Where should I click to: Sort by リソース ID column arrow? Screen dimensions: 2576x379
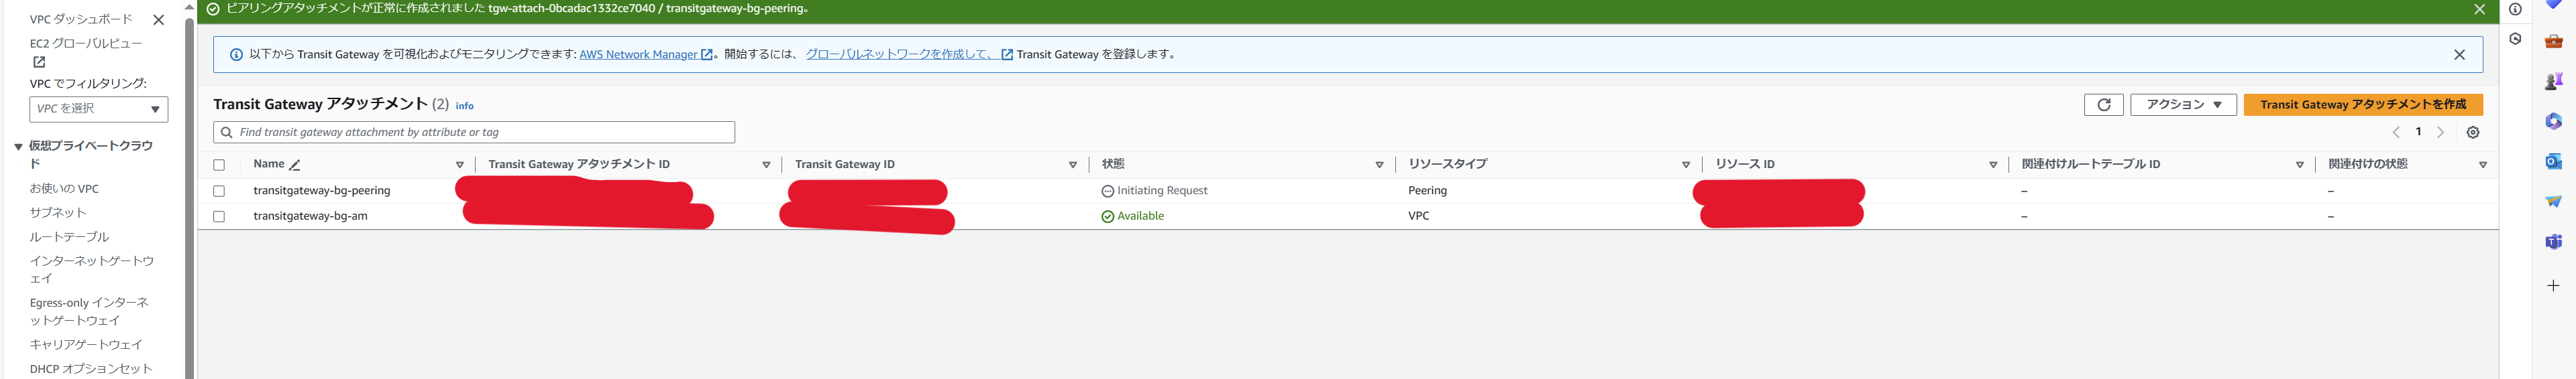tap(1992, 165)
